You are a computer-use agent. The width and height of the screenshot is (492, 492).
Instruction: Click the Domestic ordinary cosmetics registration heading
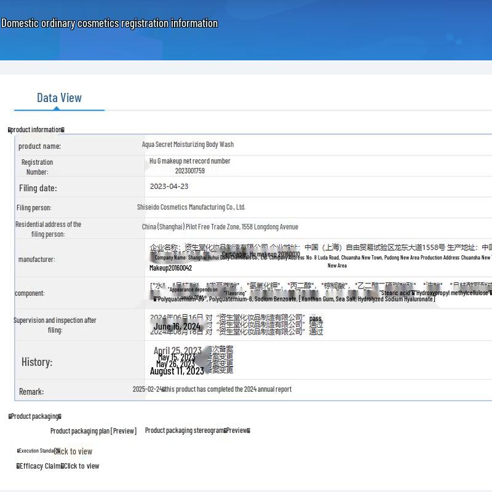click(109, 23)
